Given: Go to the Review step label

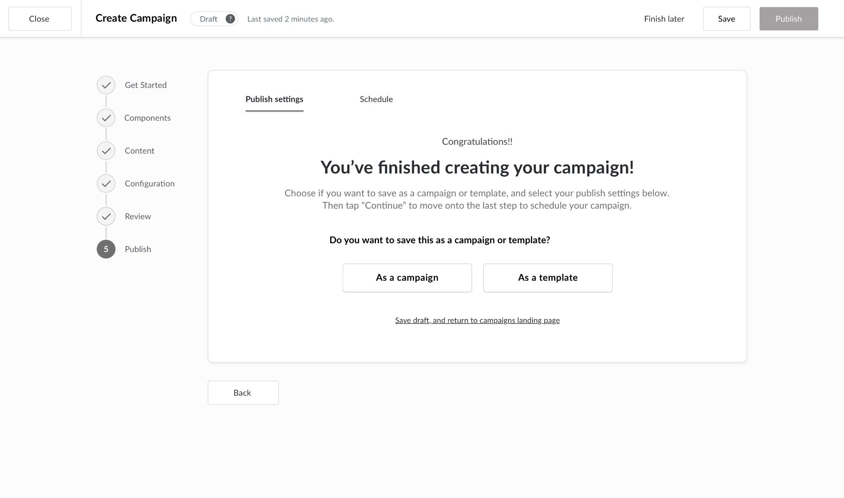Looking at the screenshot, I should [x=138, y=217].
